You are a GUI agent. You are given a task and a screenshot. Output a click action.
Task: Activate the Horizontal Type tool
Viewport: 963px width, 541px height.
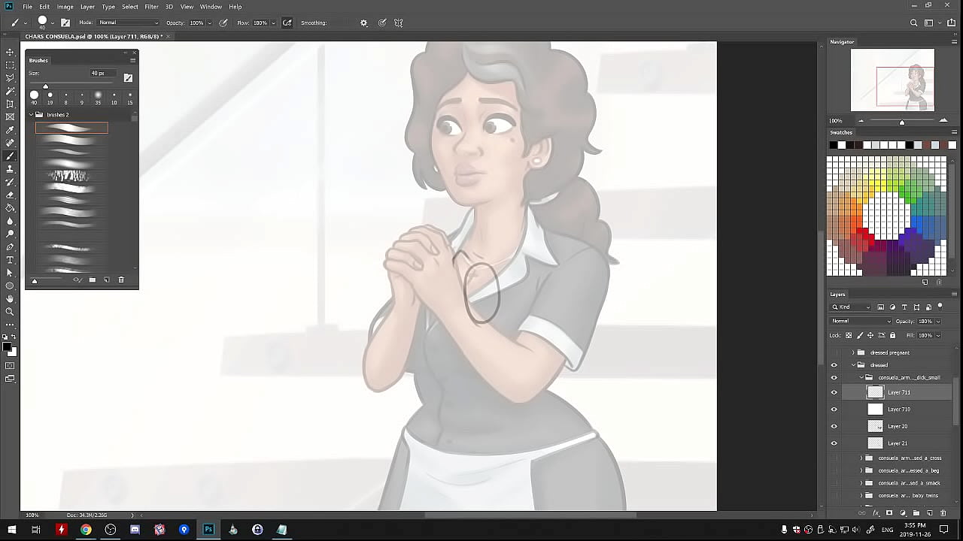(x=10, y=260)
